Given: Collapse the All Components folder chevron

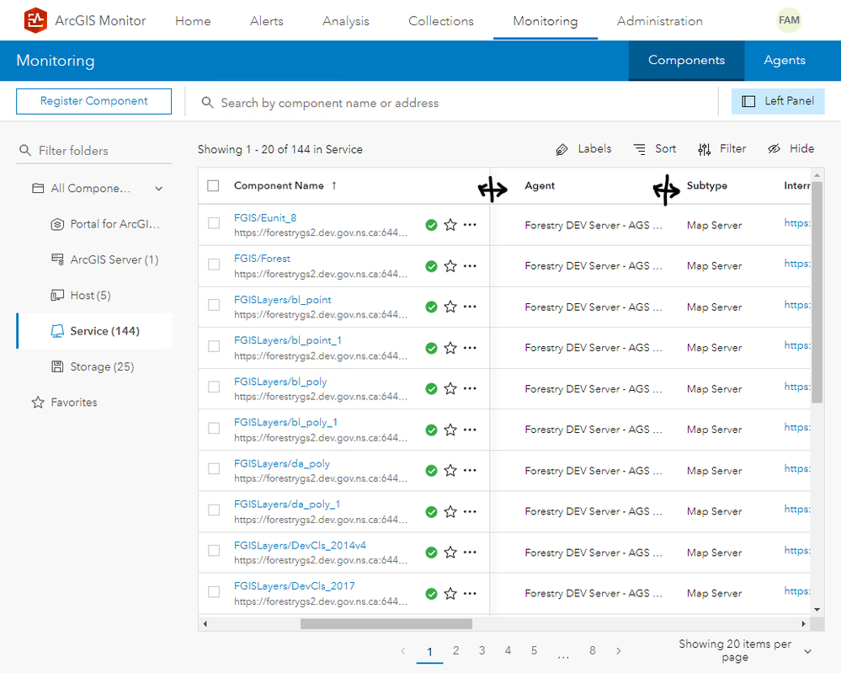Looking at the screenshot, I should (159, 189).
